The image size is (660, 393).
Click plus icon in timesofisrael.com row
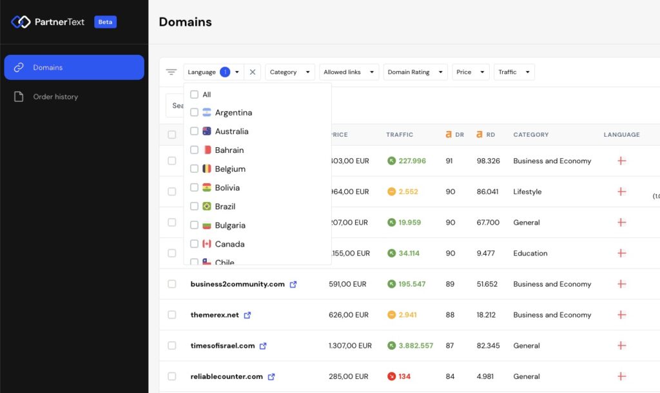[622, 345]
